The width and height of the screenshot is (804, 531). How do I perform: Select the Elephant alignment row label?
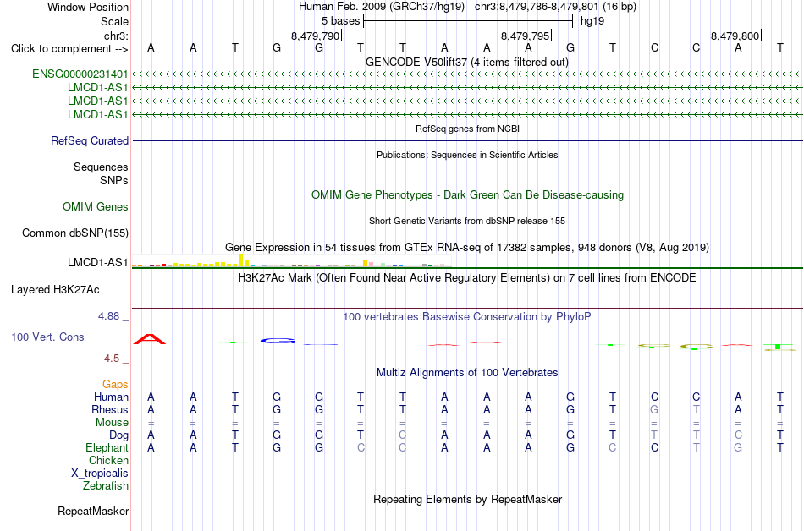[x=107, y=448]
